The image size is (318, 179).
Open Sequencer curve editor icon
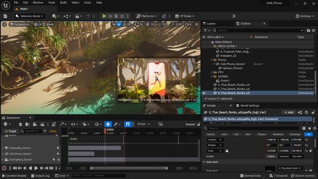pos(160,124)
